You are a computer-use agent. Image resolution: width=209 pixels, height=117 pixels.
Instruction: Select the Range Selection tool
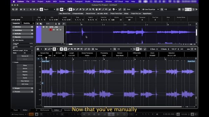tap(74, 9)
